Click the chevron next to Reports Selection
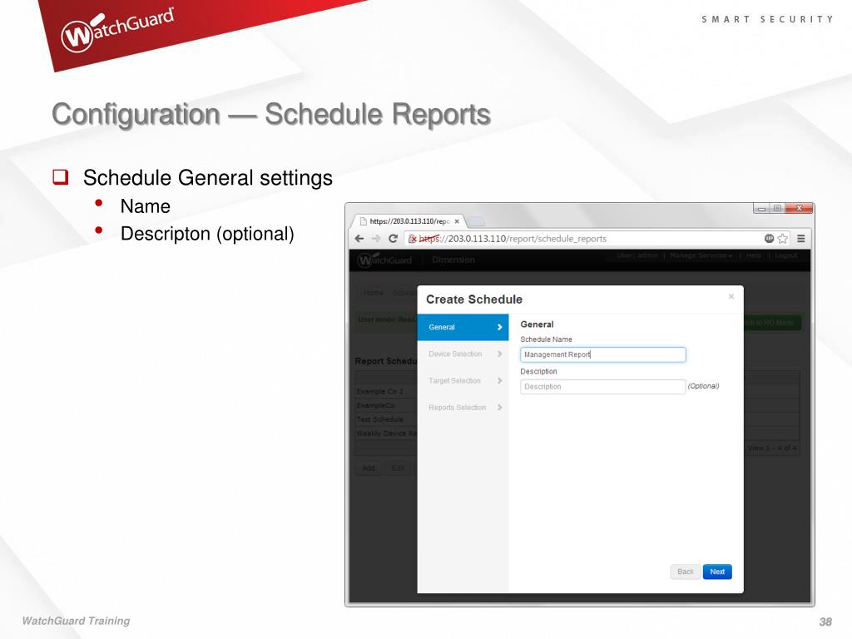This screenshot has width=852, height=639. 499,408
